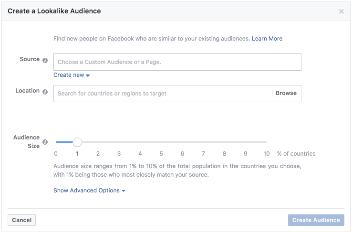Click the Location search field
The height and width of the screenshot is (233, 352).
162,94
